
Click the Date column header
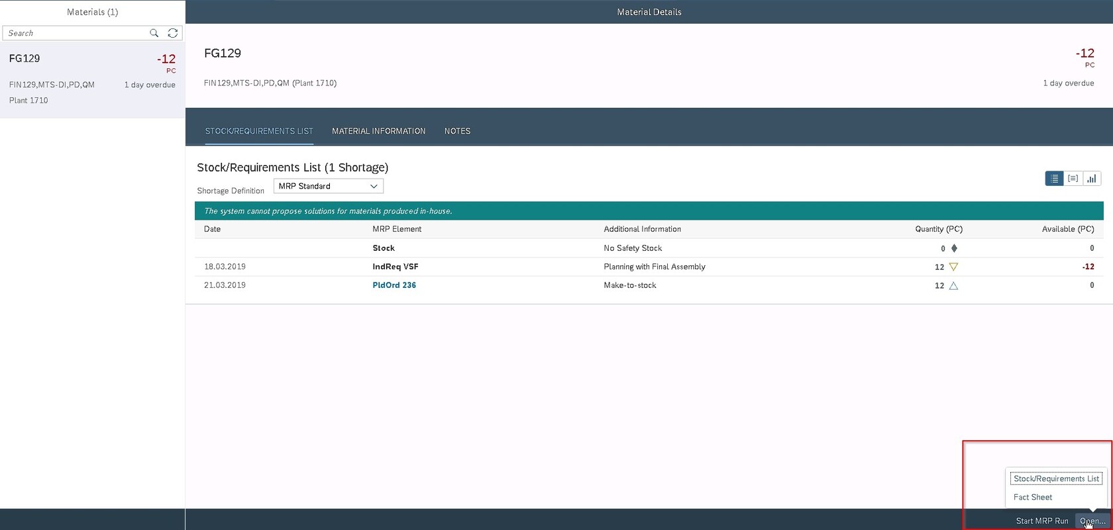[212, 229]
